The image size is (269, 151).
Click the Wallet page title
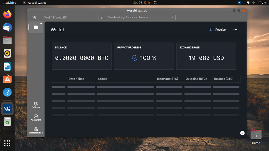coord(57,30)
